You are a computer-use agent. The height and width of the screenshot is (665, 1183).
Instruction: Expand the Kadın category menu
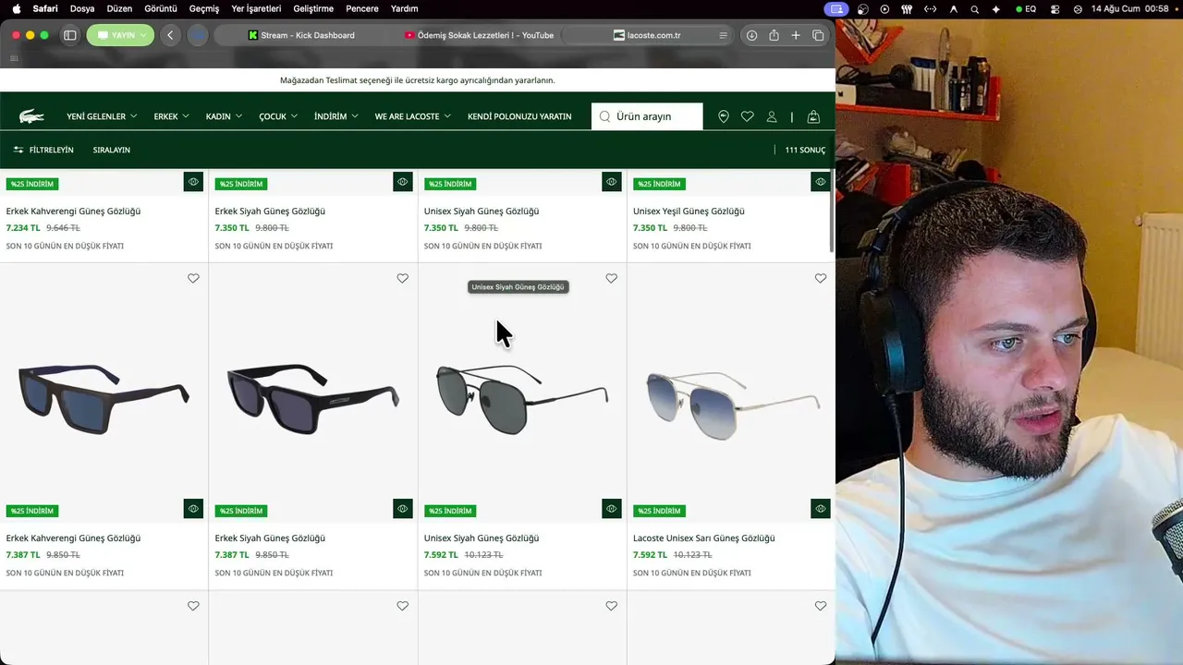[x=224, y=116]
